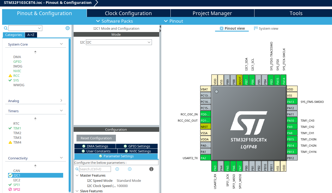Viewport: 332px width, 193px height.
Task: Click the search magnifier icon above categories
Action: point(6,28)
